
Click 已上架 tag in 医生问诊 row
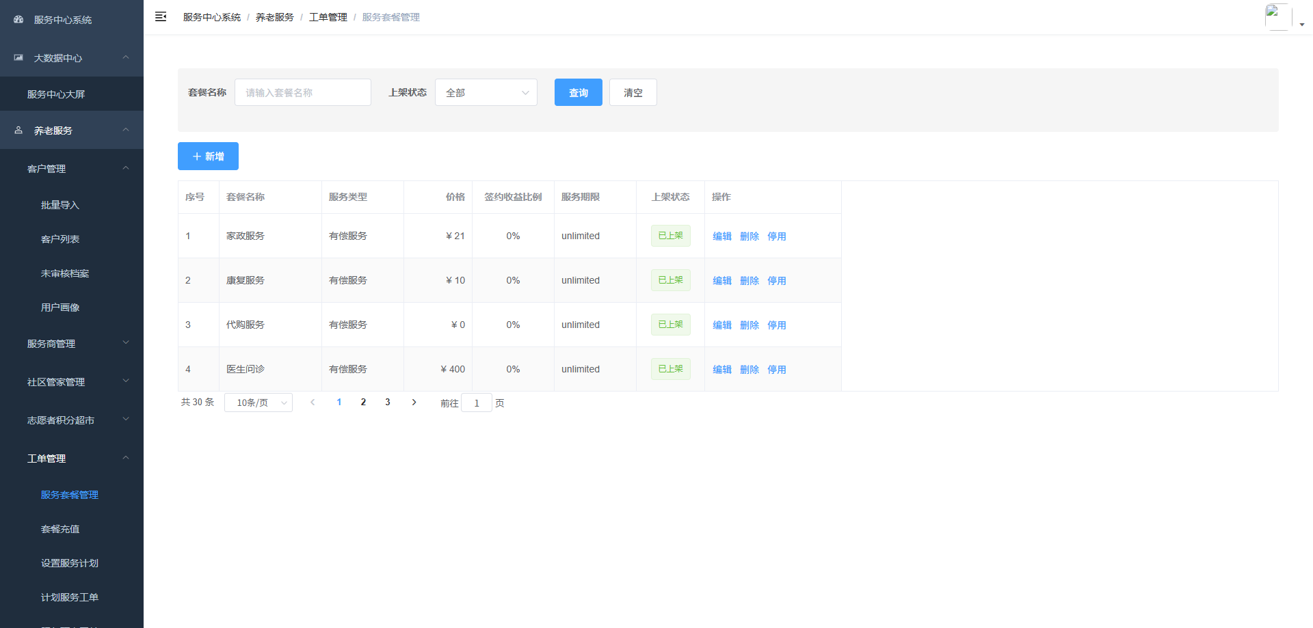coord(671,369)
